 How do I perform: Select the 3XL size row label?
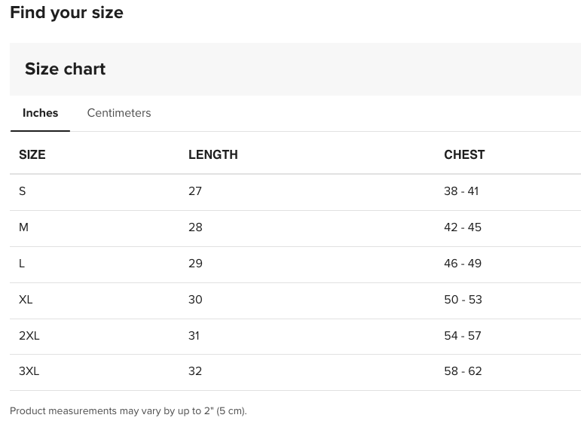coord(29,371)
